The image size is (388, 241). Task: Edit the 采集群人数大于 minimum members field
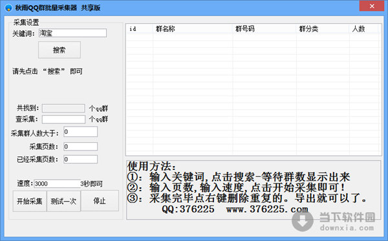(80, 132)
